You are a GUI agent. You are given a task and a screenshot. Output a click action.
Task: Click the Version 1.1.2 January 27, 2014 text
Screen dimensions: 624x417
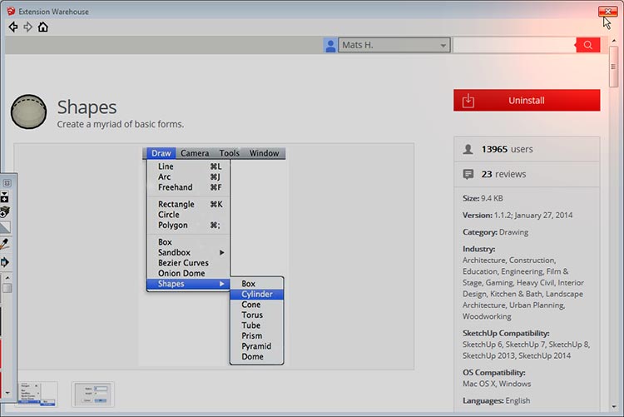[x=518, y=215]
